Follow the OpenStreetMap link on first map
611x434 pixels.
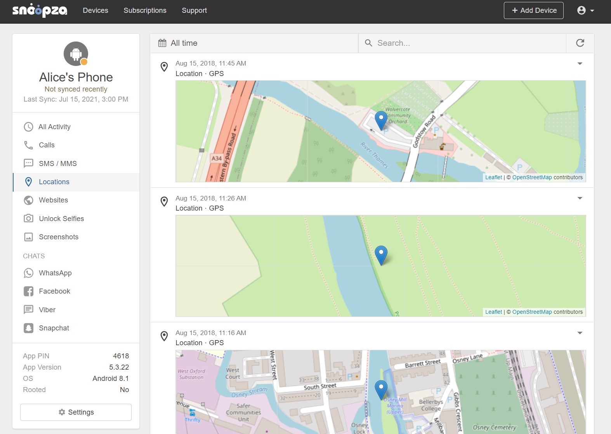tap(532, 177)
